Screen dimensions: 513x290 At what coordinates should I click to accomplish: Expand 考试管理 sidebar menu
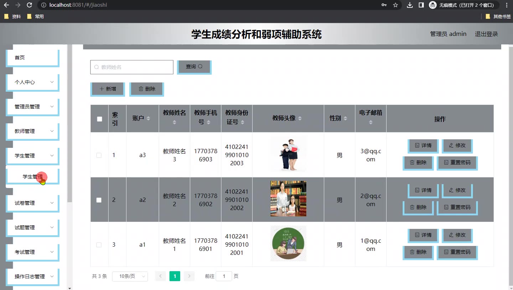(33, 252)
